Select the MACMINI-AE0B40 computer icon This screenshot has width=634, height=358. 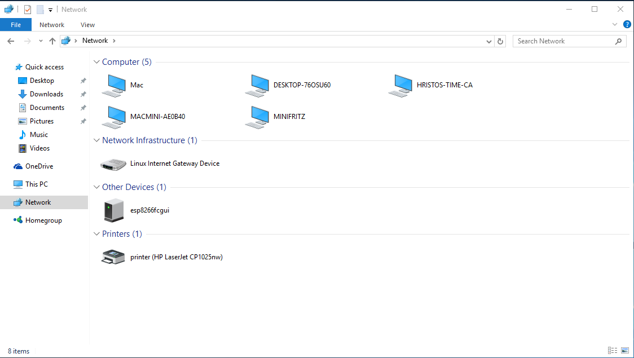pos(114,117)
